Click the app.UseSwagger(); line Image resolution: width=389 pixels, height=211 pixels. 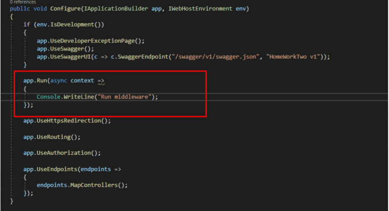[65, 49]
